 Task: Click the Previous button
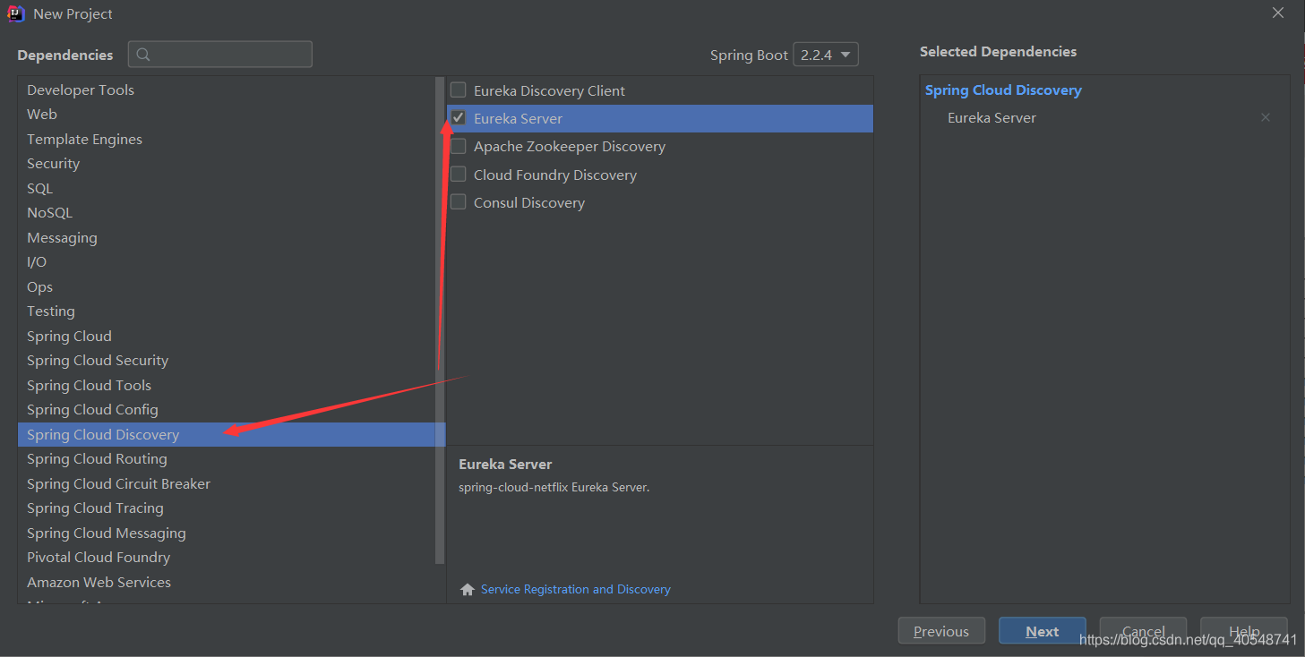(x=941, y=631)
